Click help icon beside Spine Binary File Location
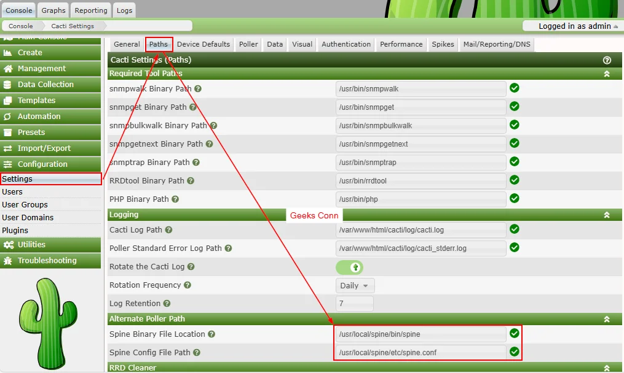The image size is (624, 373). tap(211, 334)
